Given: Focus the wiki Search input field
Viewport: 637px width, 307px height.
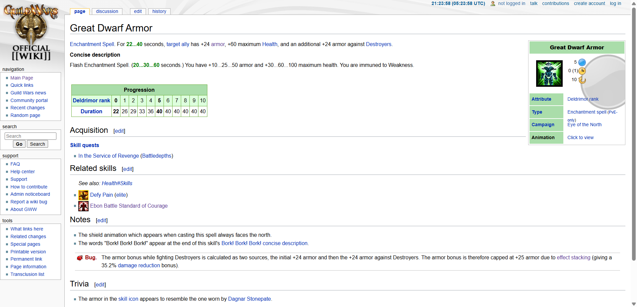Looking at the screenshot, I should click(31, 136).
